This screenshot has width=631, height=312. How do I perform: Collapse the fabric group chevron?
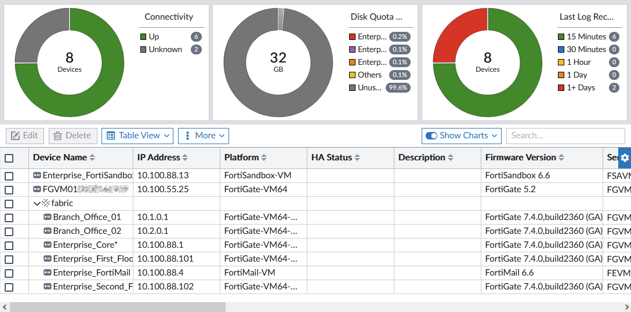pos(37,204)
